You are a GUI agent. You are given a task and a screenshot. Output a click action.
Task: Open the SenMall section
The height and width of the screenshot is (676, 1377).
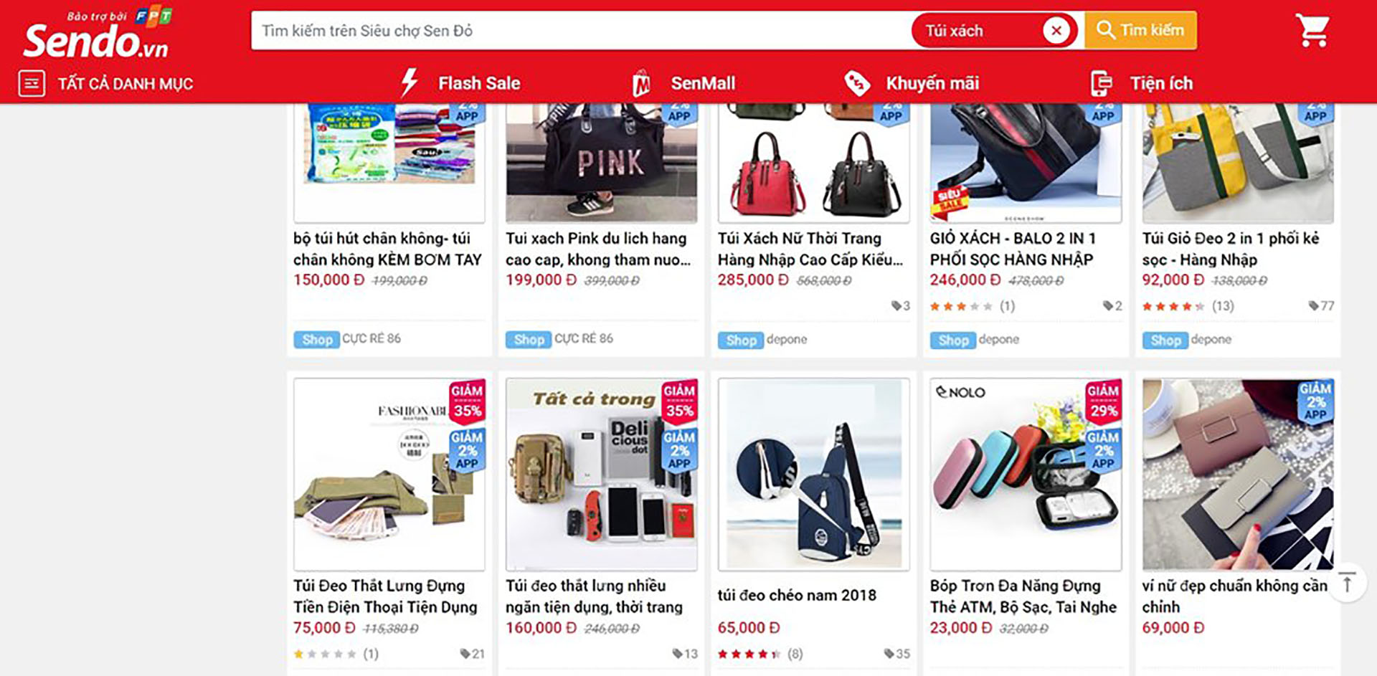coord(703,83)
